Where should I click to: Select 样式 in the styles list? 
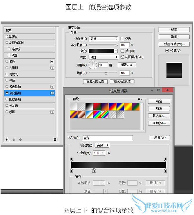[30, 30]
